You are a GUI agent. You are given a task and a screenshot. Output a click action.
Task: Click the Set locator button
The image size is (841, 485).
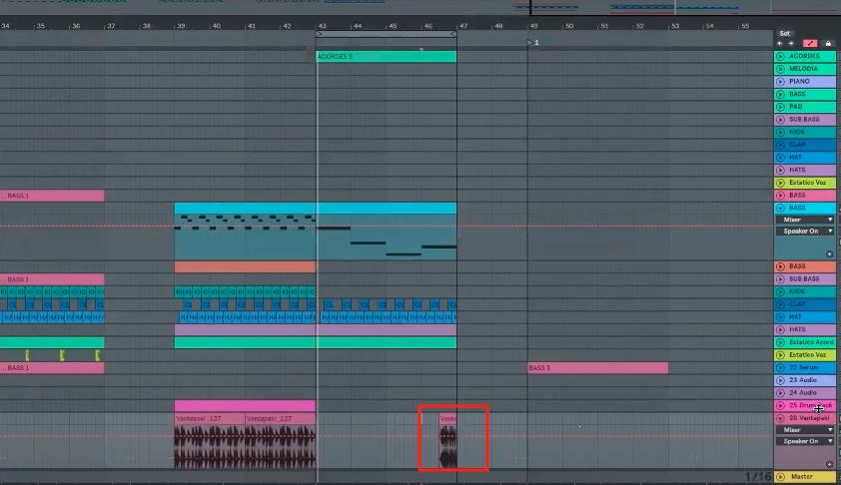point(785,33)
